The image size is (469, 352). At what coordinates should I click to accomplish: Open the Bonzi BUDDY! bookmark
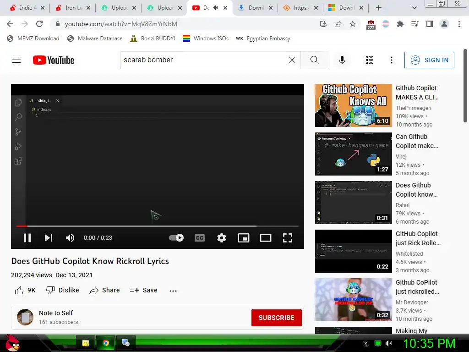pos(153,38)
